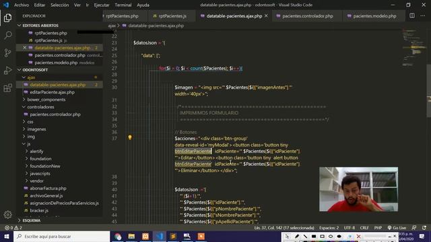The height and width of the screenshot is (242, 431).
Task: Select the arrow cursor annotation tool
Action: point(288,236)
